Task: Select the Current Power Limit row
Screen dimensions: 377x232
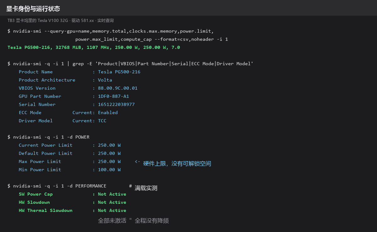Action: click(70, 145)
